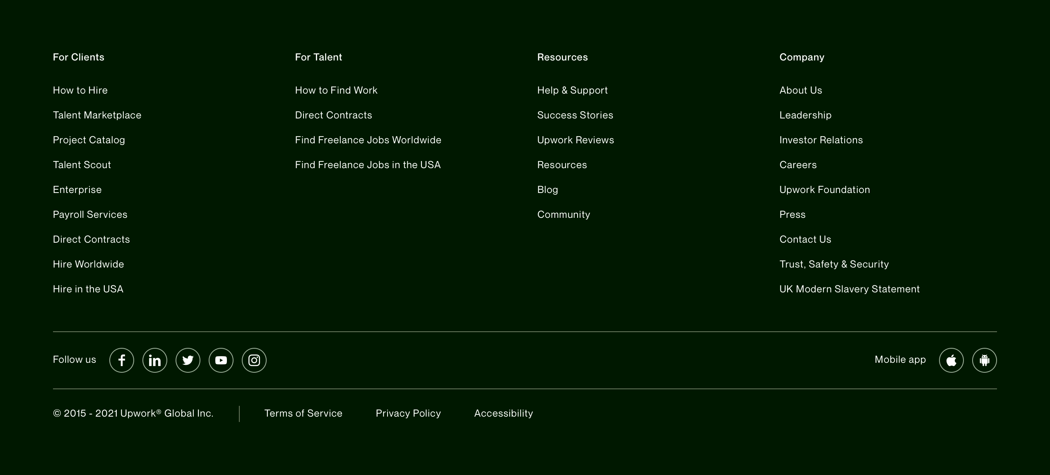
Task: Open Upwork's Facebook page icon
Action: coord(122,360)
